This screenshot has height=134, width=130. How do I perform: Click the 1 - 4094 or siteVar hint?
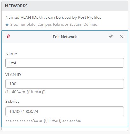tap(25, 92)
